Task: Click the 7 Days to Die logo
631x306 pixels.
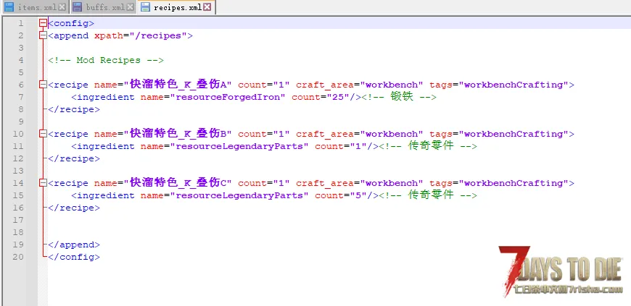Action: click(x=559, y=272)
